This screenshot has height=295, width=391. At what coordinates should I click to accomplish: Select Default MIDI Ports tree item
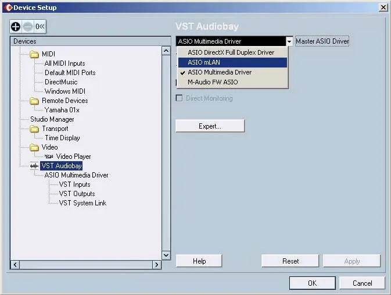click(x=70, y=73)
